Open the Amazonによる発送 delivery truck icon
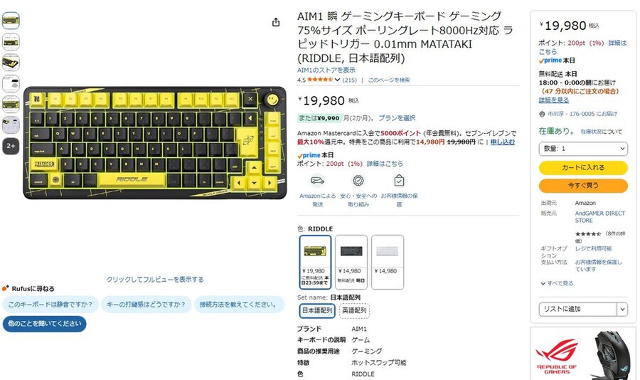 tap(317, 180)
